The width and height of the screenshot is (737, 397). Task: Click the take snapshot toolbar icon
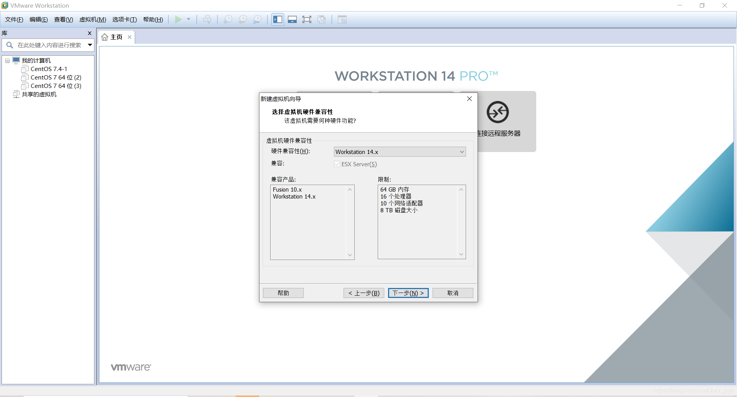[228, 20]
